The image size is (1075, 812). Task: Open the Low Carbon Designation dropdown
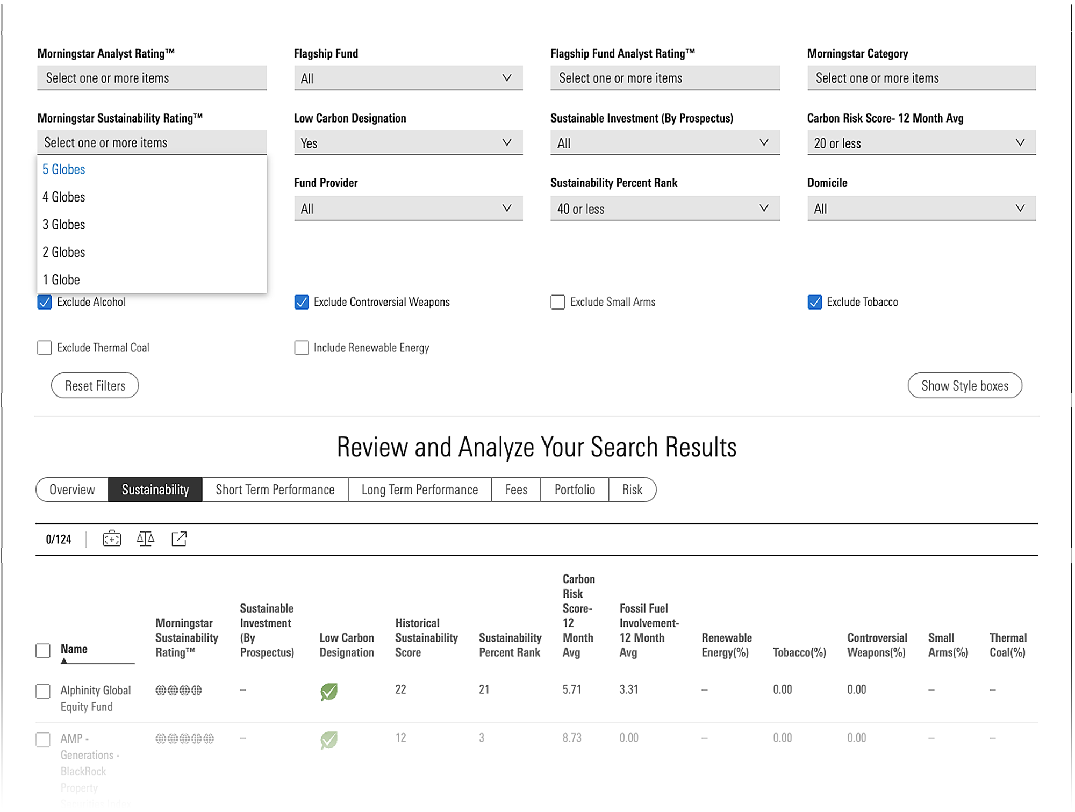point(408,143)
